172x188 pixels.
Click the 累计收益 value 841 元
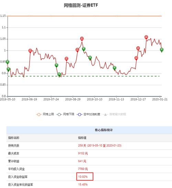82,161
